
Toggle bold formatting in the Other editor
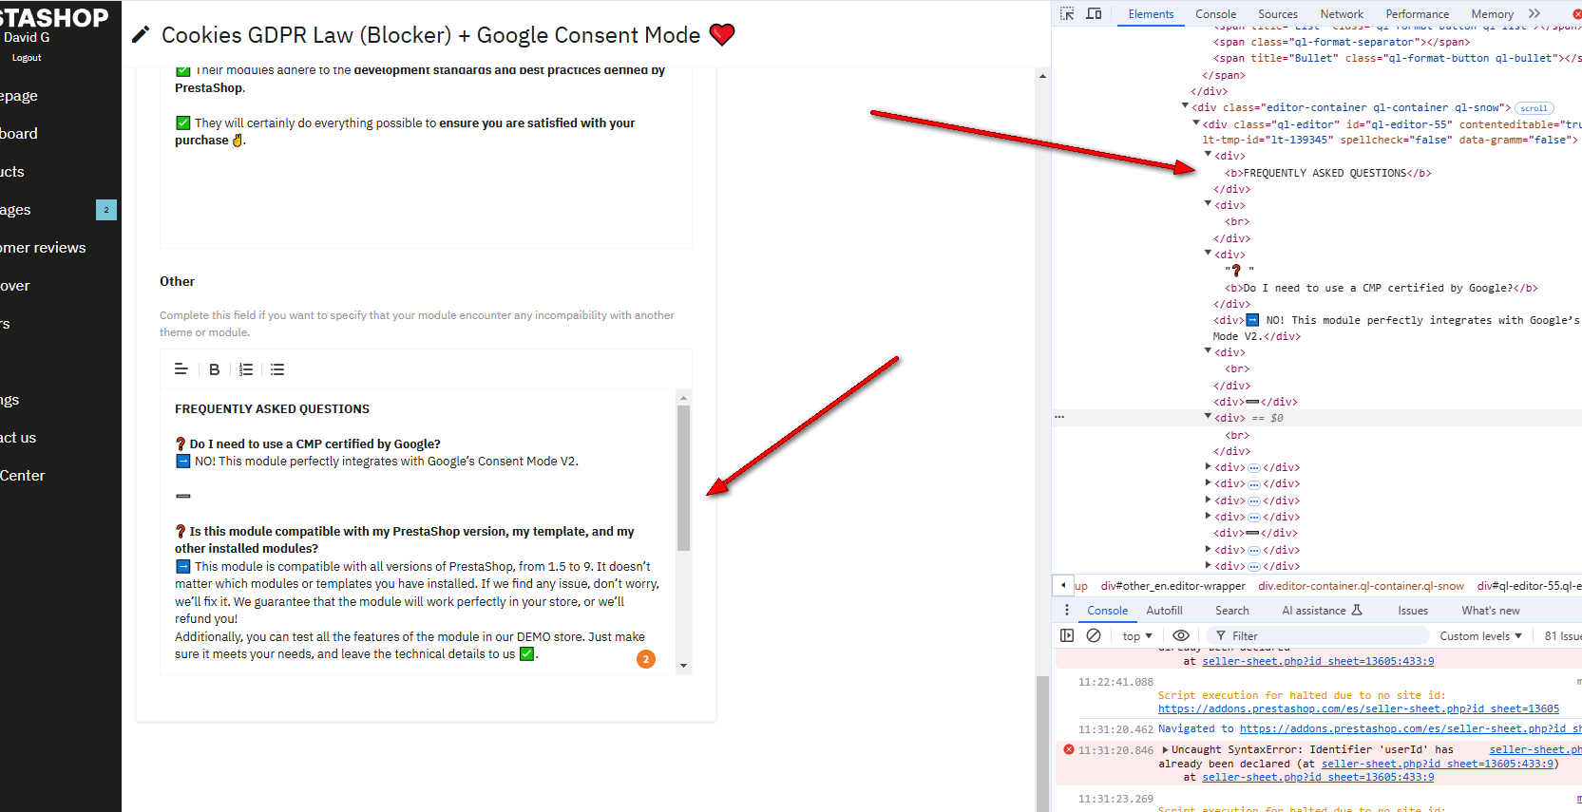coord(215,369)
